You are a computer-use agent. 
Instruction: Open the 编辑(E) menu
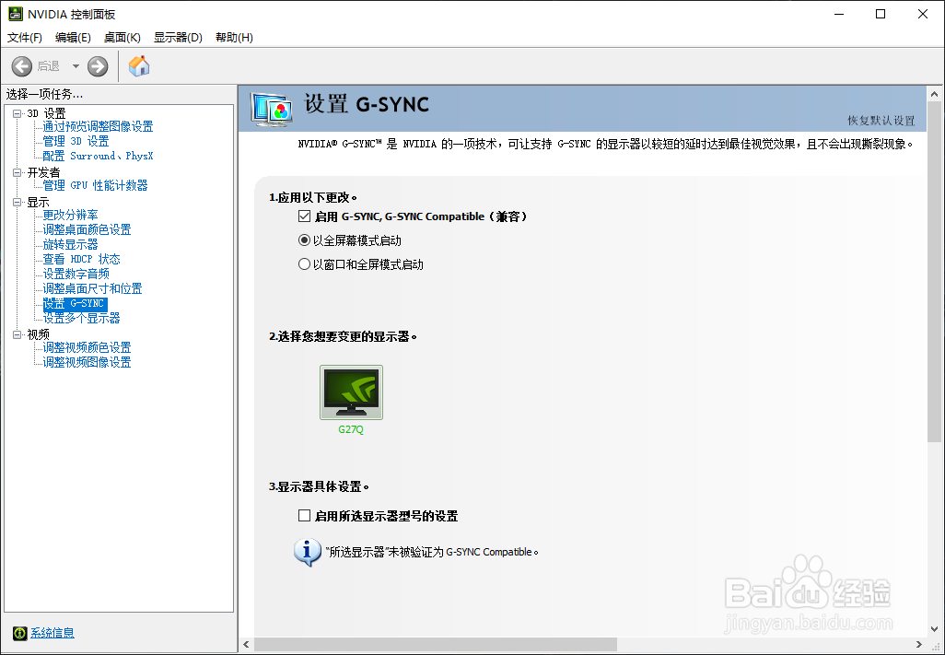(x=73, y=38)
